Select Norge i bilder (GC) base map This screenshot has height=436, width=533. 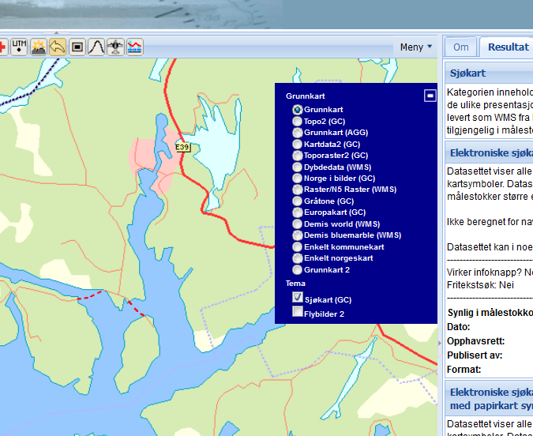coord(297,179)
